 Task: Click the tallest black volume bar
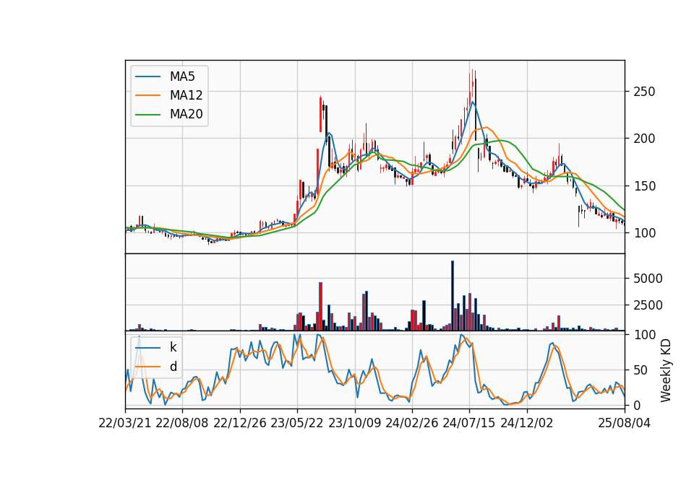(453, 296)
